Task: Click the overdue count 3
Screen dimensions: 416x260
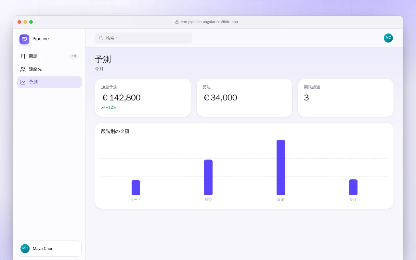Action: (x=306, y=97)
